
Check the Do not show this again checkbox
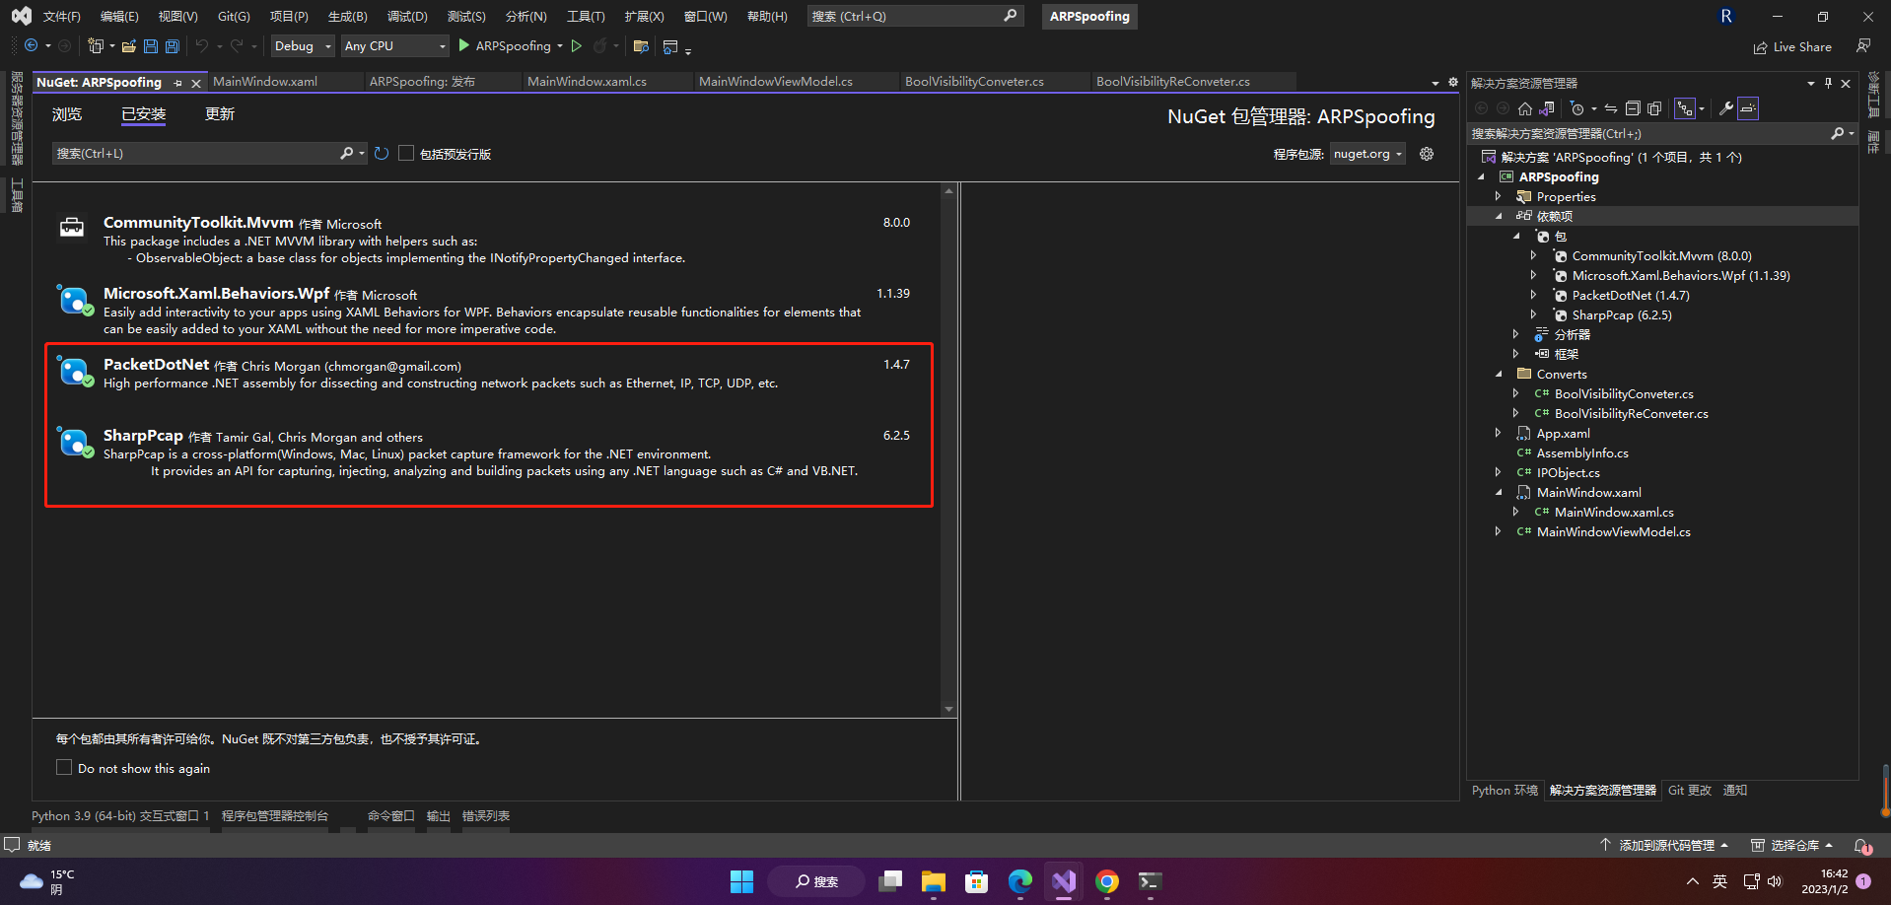(x=64, y=767)
